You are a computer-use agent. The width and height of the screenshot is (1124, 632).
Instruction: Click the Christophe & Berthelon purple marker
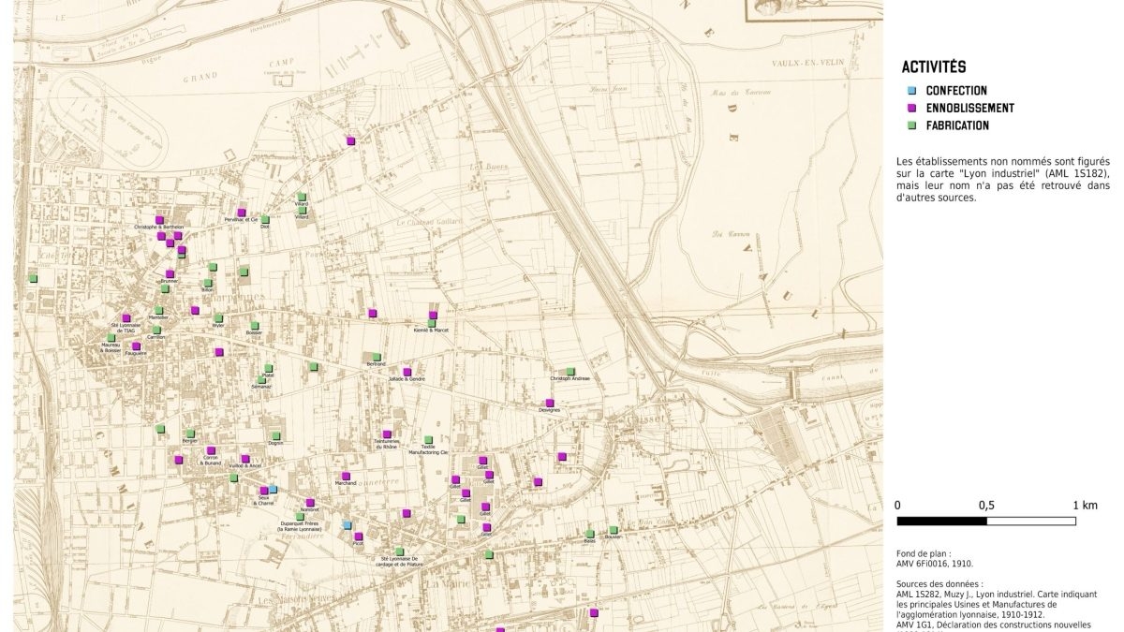[x=160, y=220]
